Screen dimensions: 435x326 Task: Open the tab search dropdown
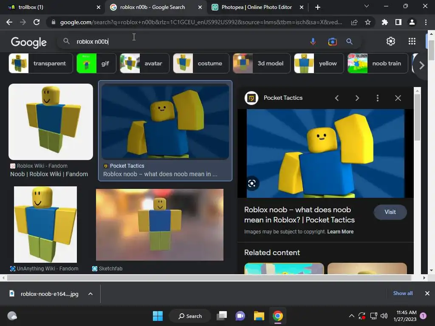[x=367, y=6]
